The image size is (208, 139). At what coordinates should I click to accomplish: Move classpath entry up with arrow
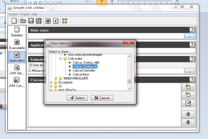tap(188, 114)
